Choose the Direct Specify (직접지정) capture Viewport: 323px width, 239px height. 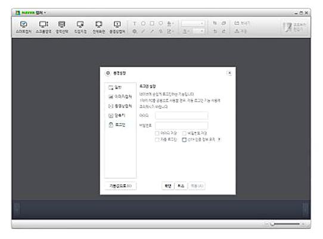tap(80, 27)
